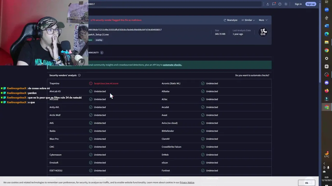Viewport: 332px width, 186px height.
Task: Toggle the light/dark theme sun icon
Action: 286,4
